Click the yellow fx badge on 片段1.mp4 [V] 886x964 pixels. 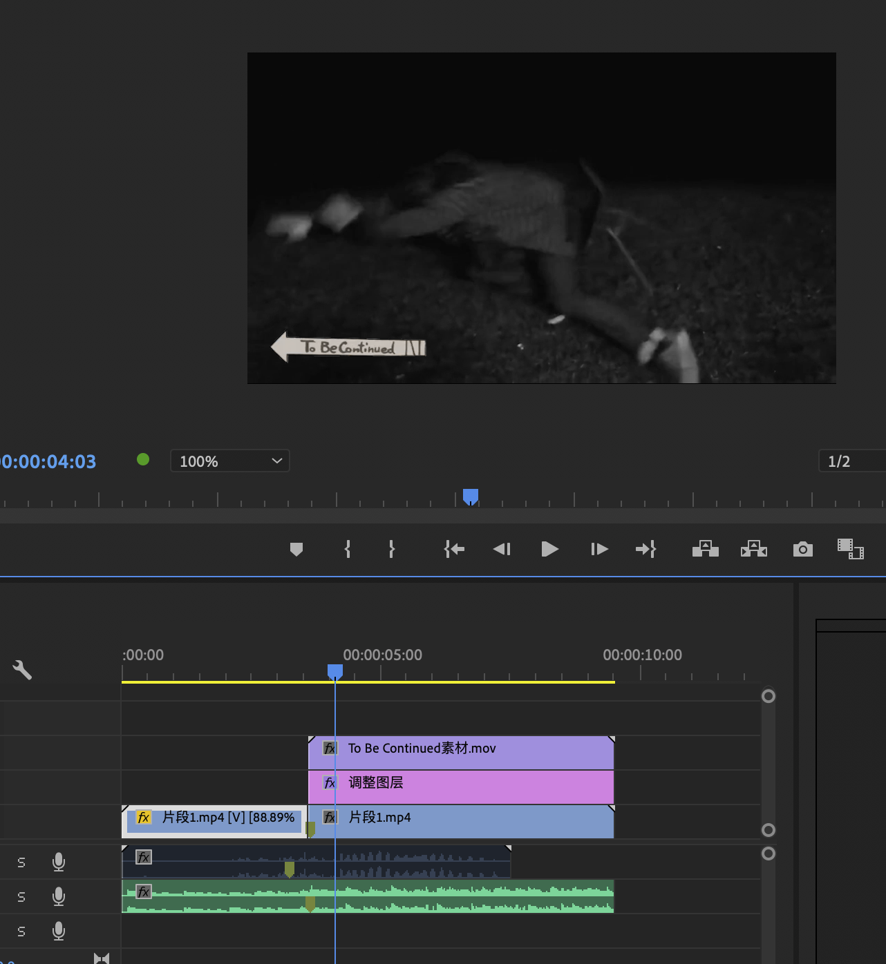pos(143,817)
